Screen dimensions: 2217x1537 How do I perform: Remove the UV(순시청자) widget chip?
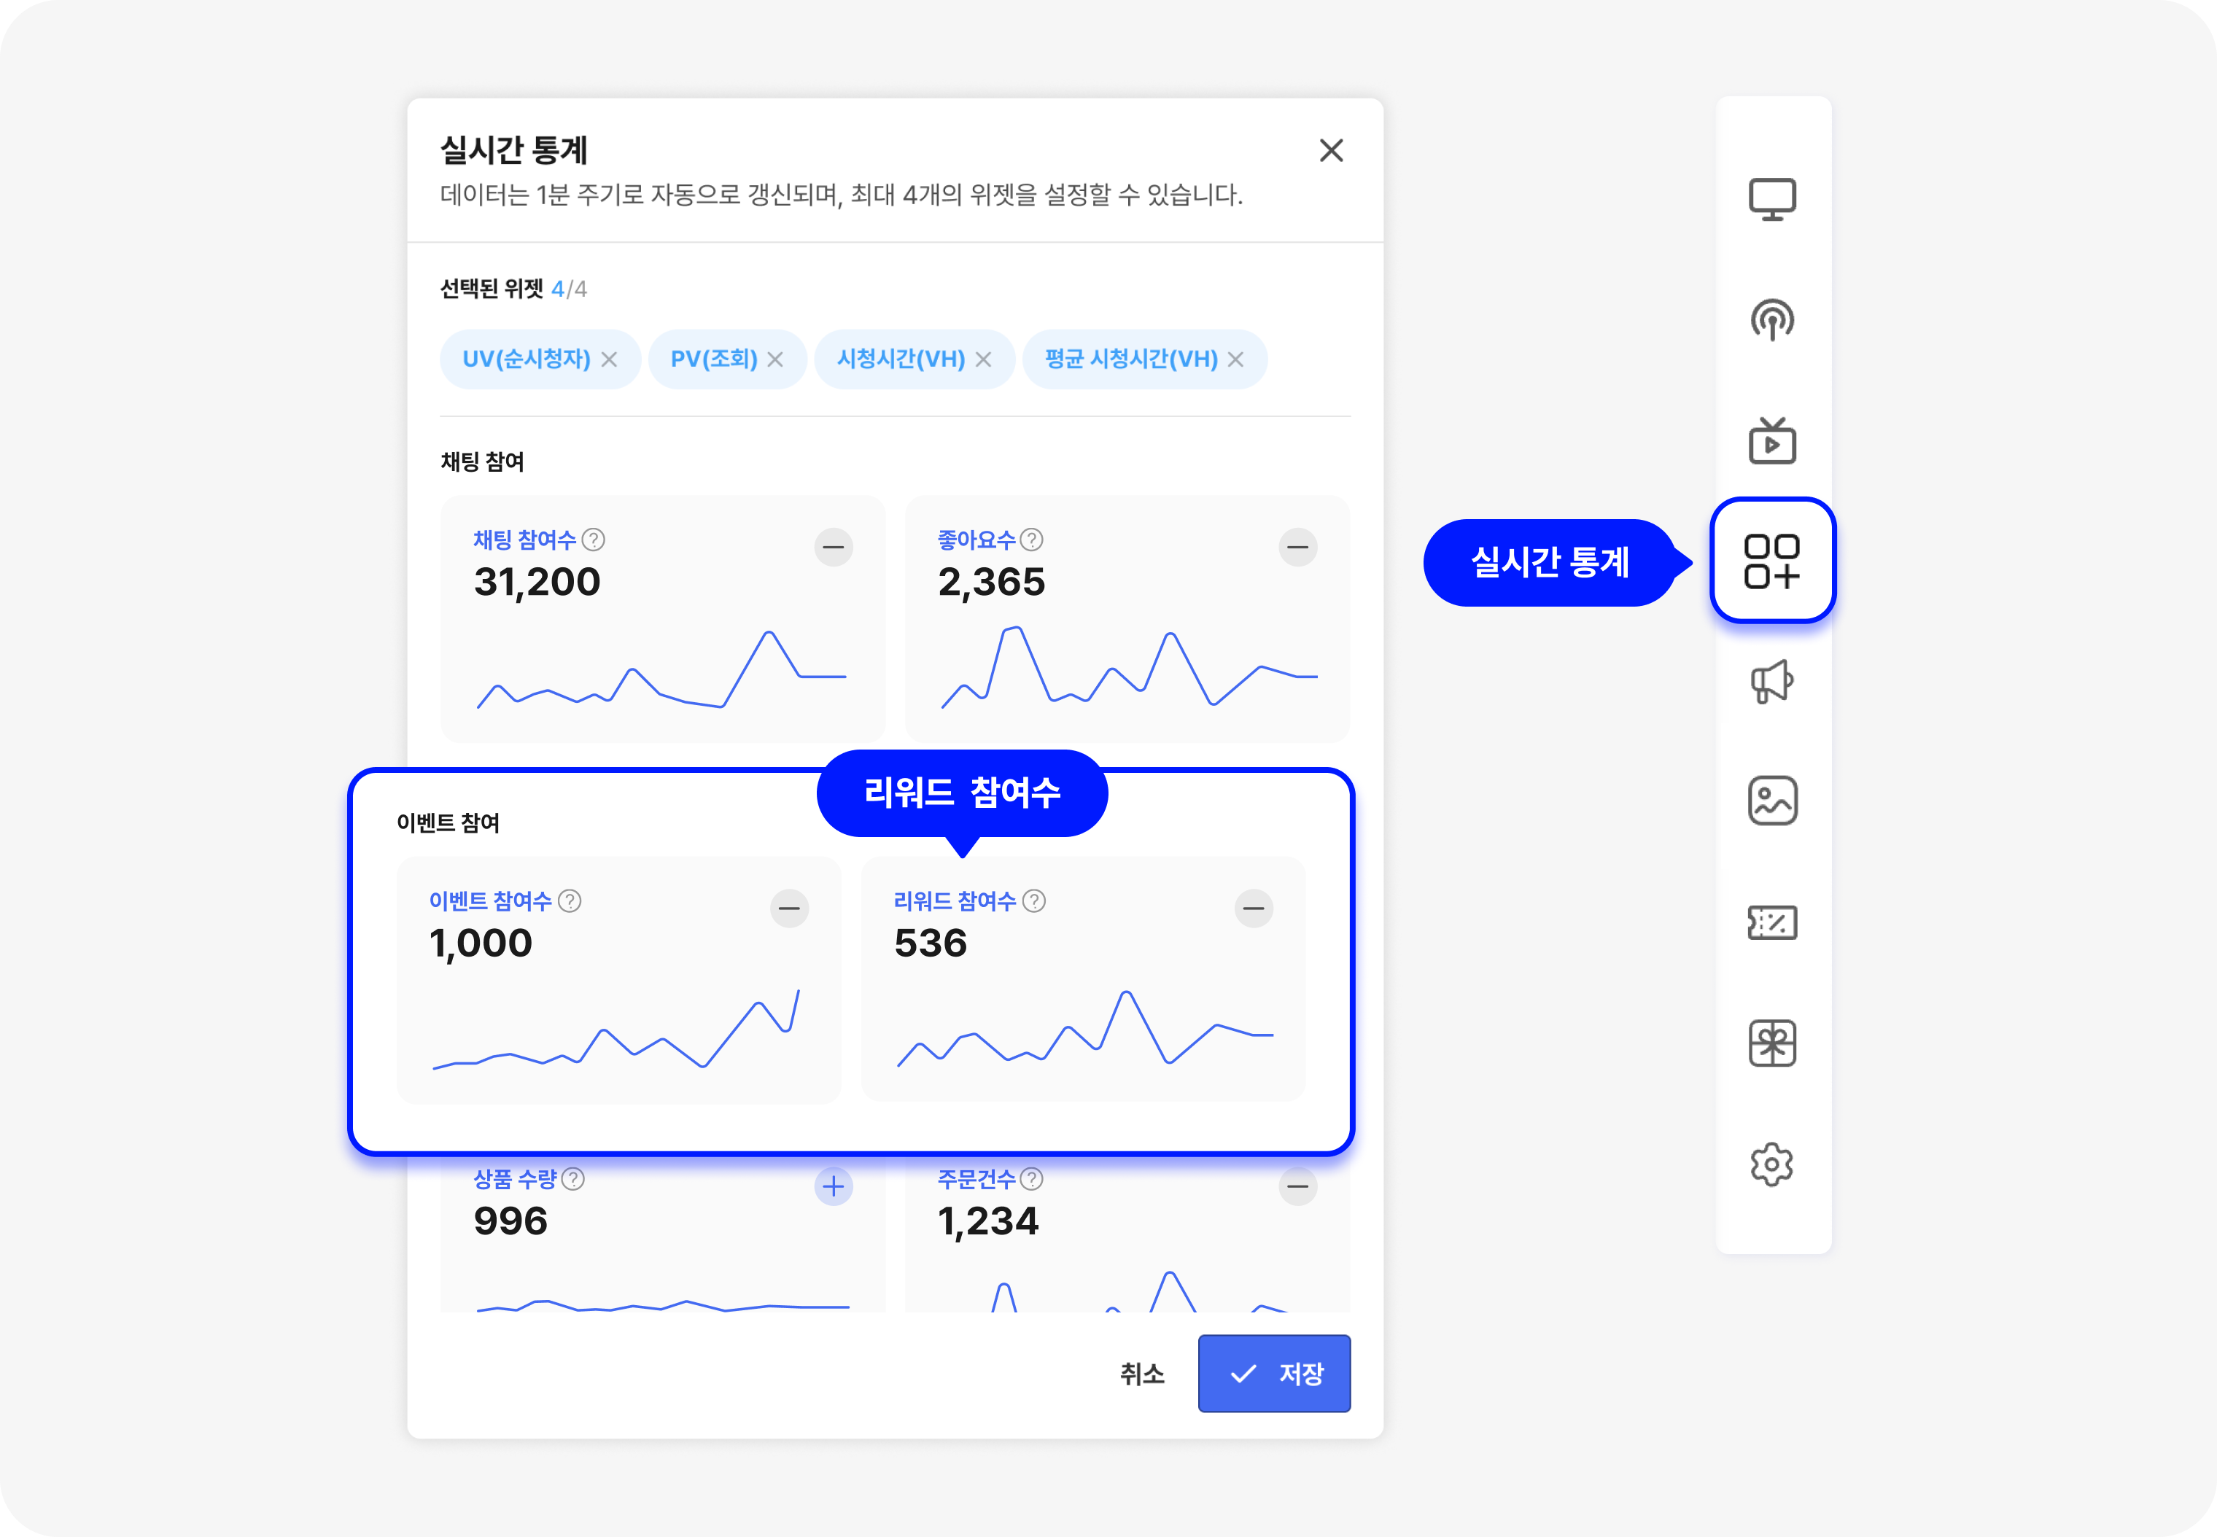coord(609,359)
